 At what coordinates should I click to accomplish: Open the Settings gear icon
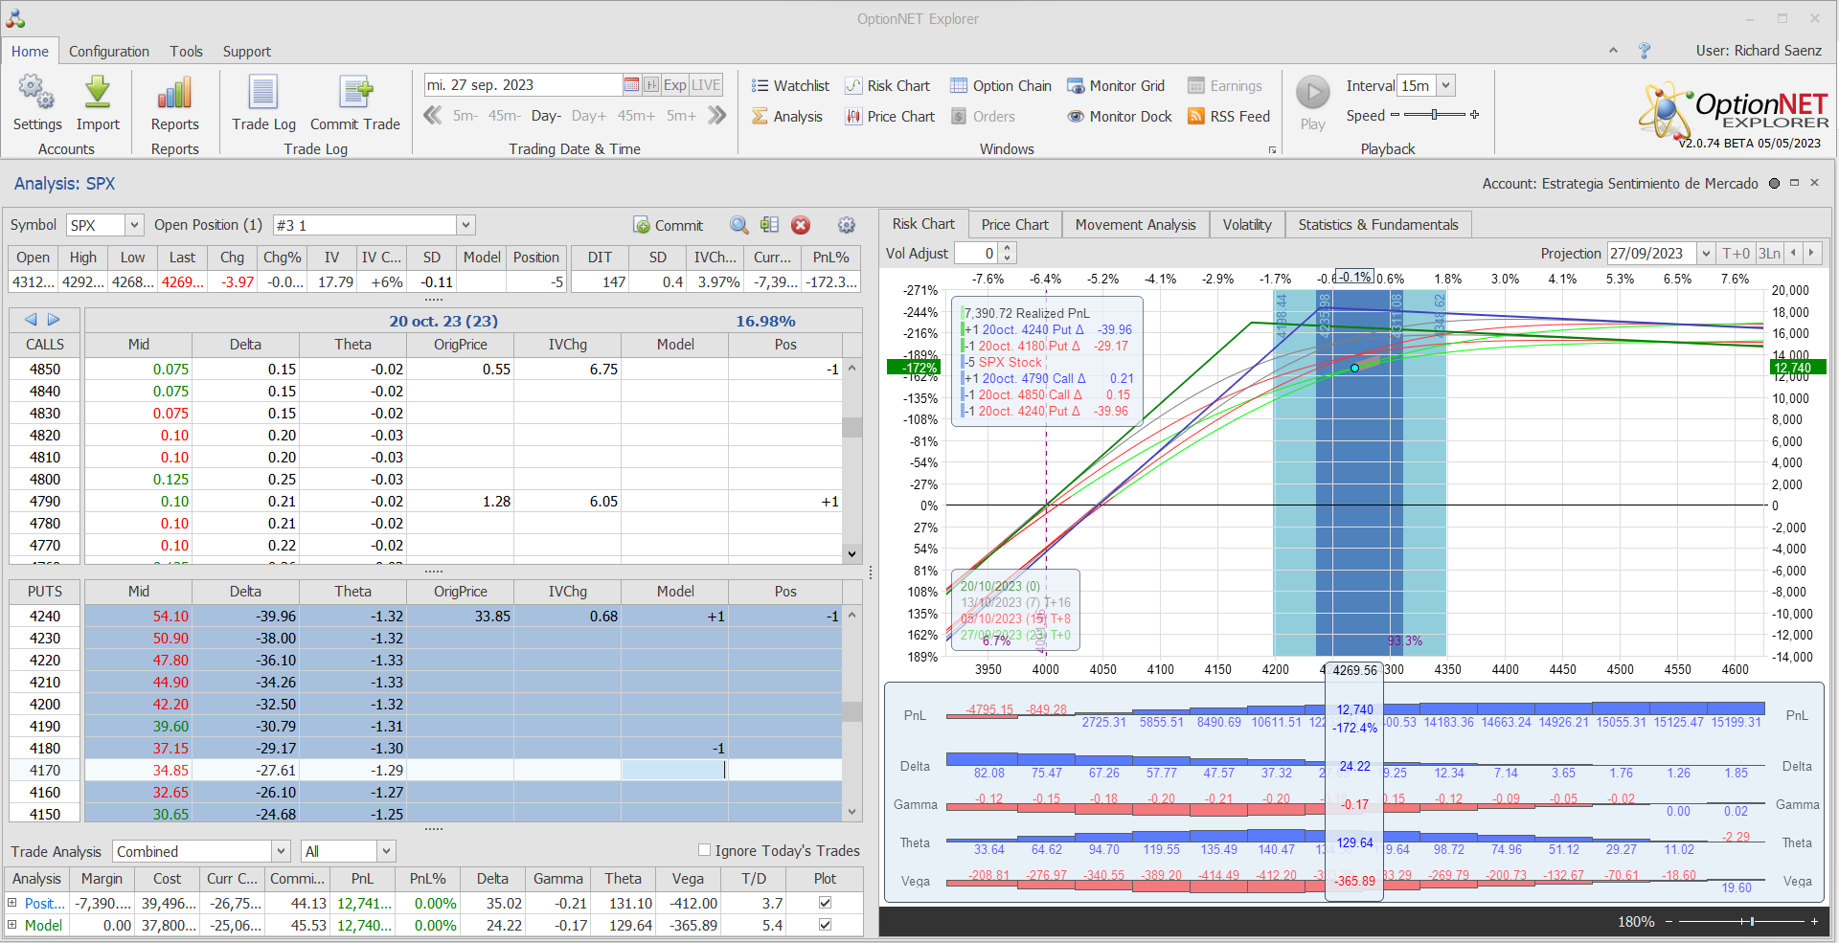pos(36,94)
